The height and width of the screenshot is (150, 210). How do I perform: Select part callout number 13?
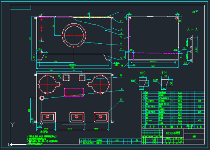pyautogui.click(x=185, y=63)
